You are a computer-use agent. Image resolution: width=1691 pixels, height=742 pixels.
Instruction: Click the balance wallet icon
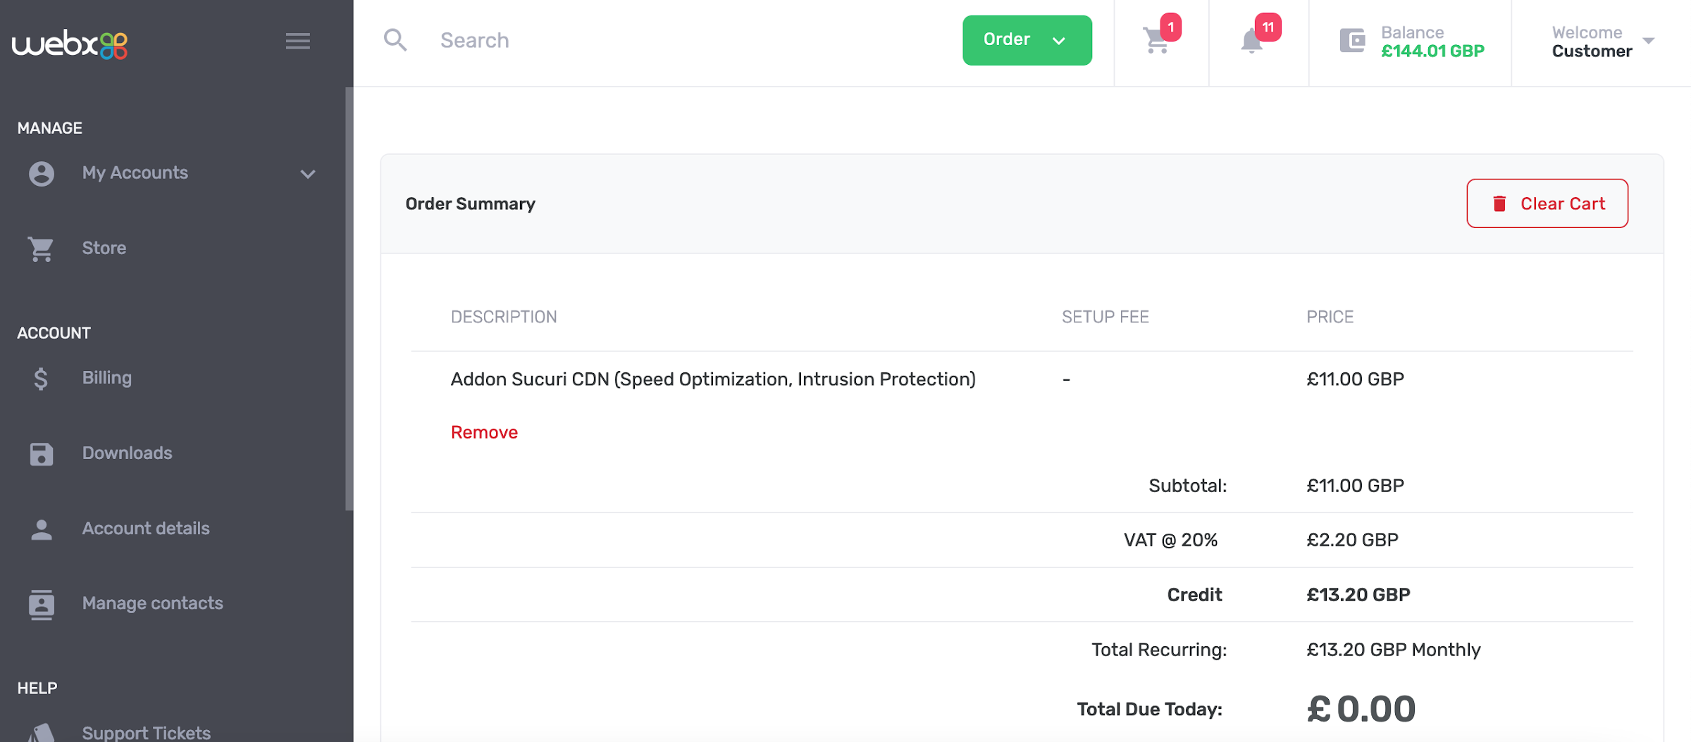tap(1352, 41)
